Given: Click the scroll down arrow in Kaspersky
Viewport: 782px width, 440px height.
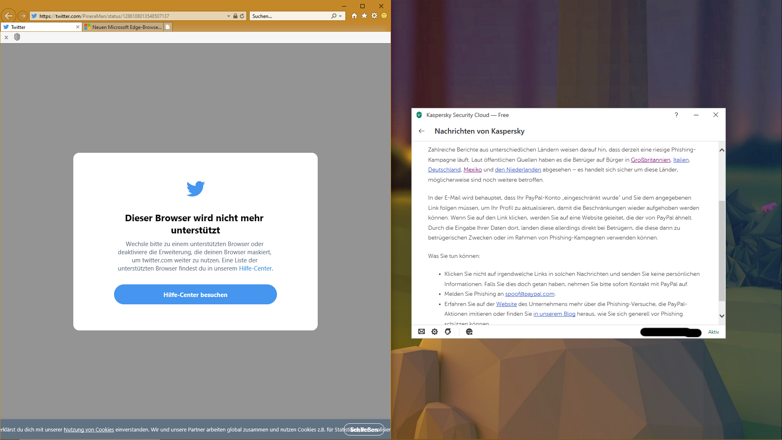Looking at the screenshot, I should (722, 316).
